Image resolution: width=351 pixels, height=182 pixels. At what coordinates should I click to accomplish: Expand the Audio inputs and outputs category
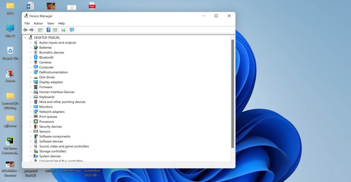pyautogui.click(x=31, y=43)
